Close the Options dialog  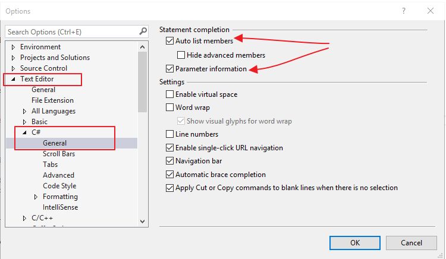point(431,11)
